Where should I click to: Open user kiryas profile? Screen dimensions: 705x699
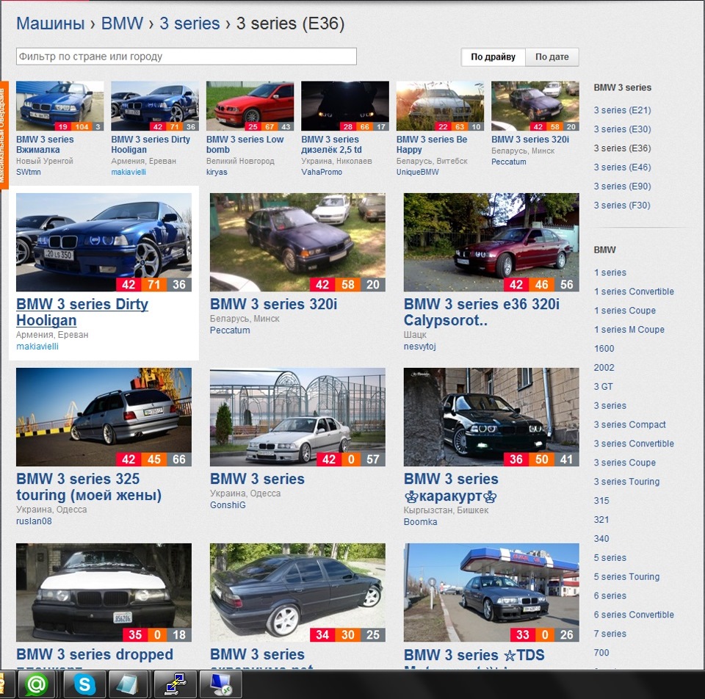217,172
